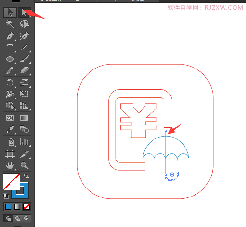Select the Lasso tool

tap(24, 24)
